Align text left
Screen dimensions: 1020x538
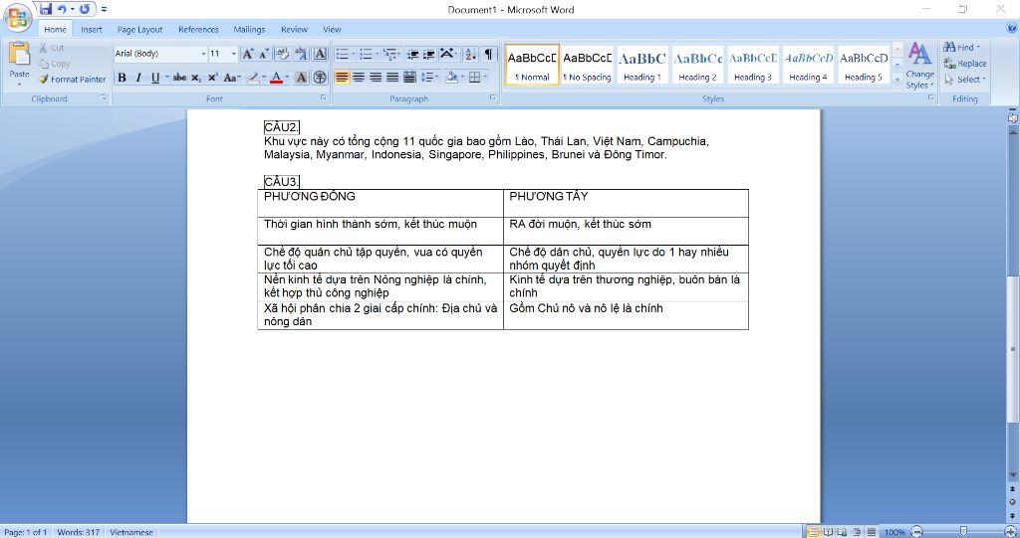[342, 78]
